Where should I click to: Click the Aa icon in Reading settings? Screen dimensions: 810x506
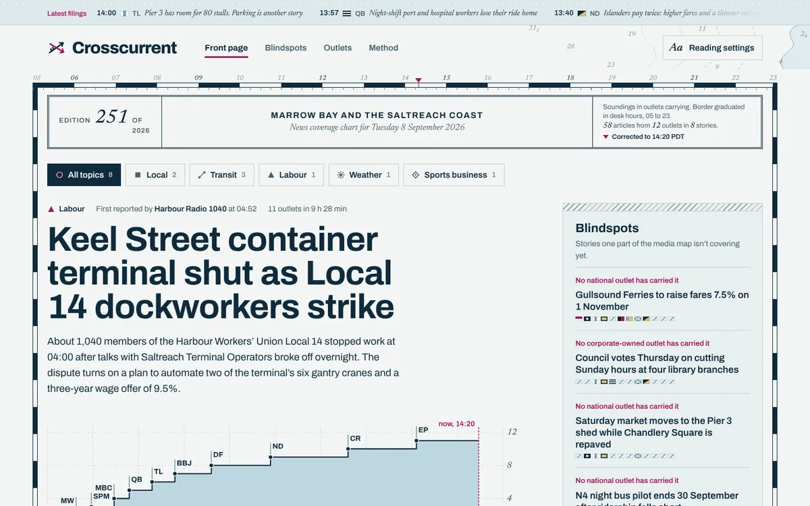click(676, 48)
